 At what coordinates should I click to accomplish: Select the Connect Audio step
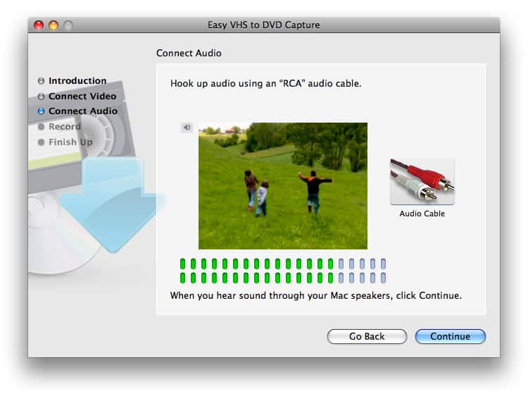click(x=83, y=111)
